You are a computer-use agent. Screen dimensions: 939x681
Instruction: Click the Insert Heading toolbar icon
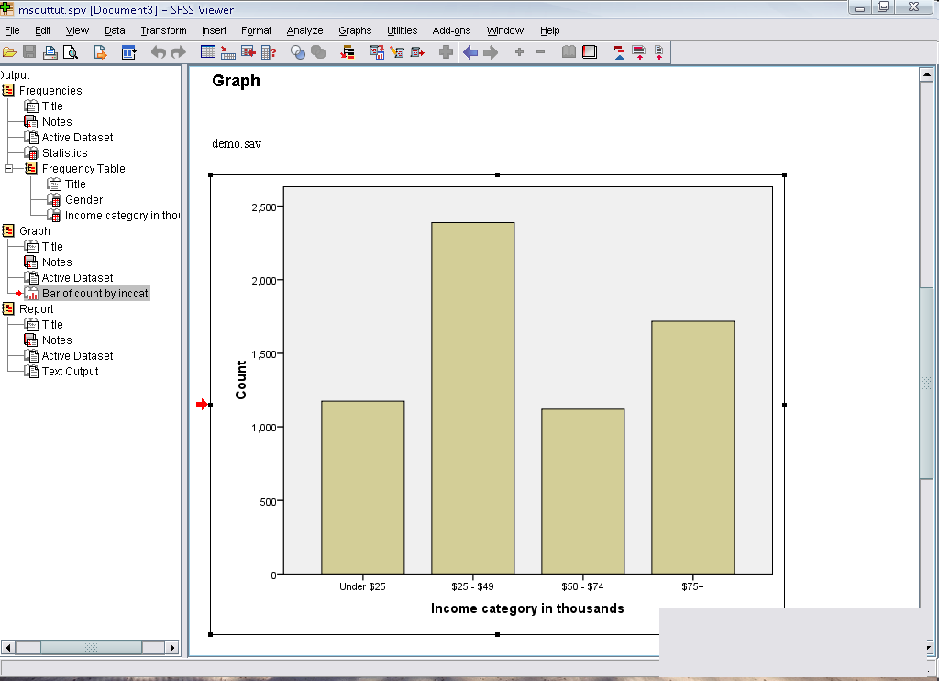[x=619, y=52]
